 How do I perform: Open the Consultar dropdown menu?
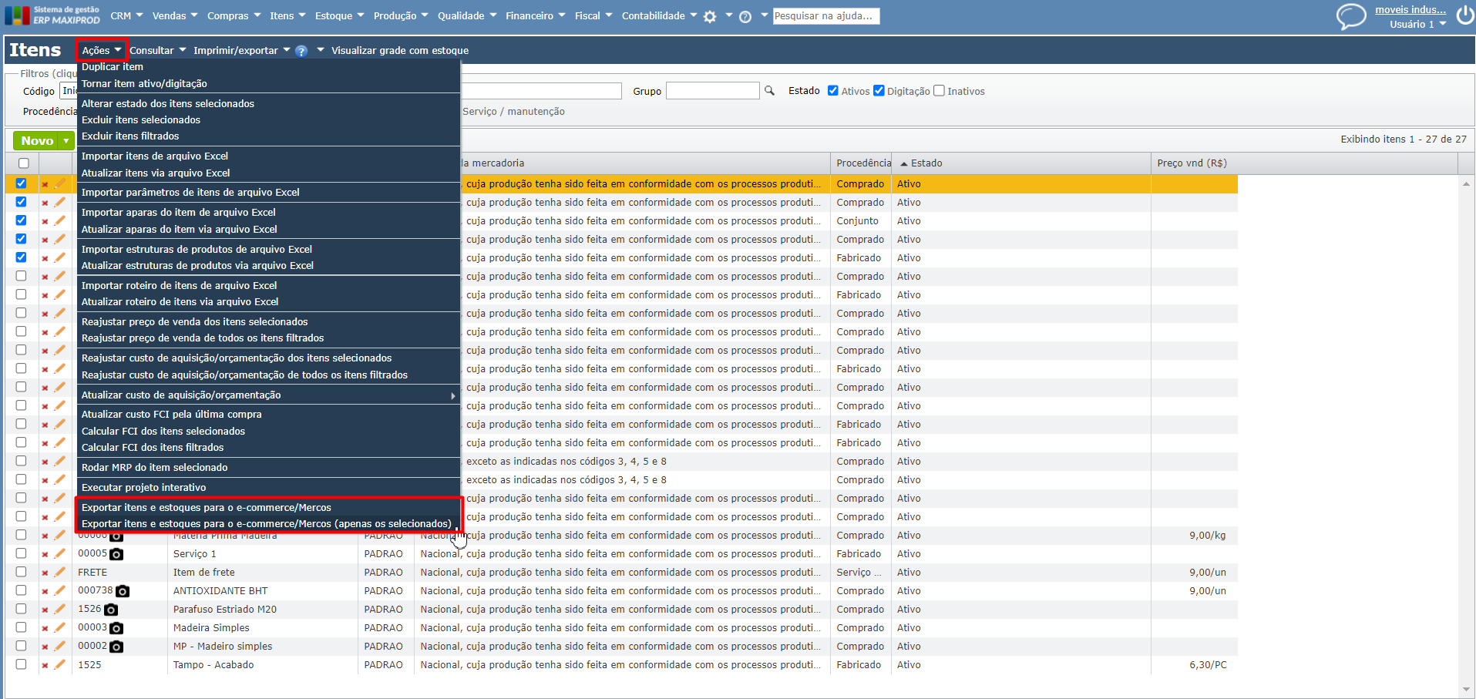click(157, 51)
